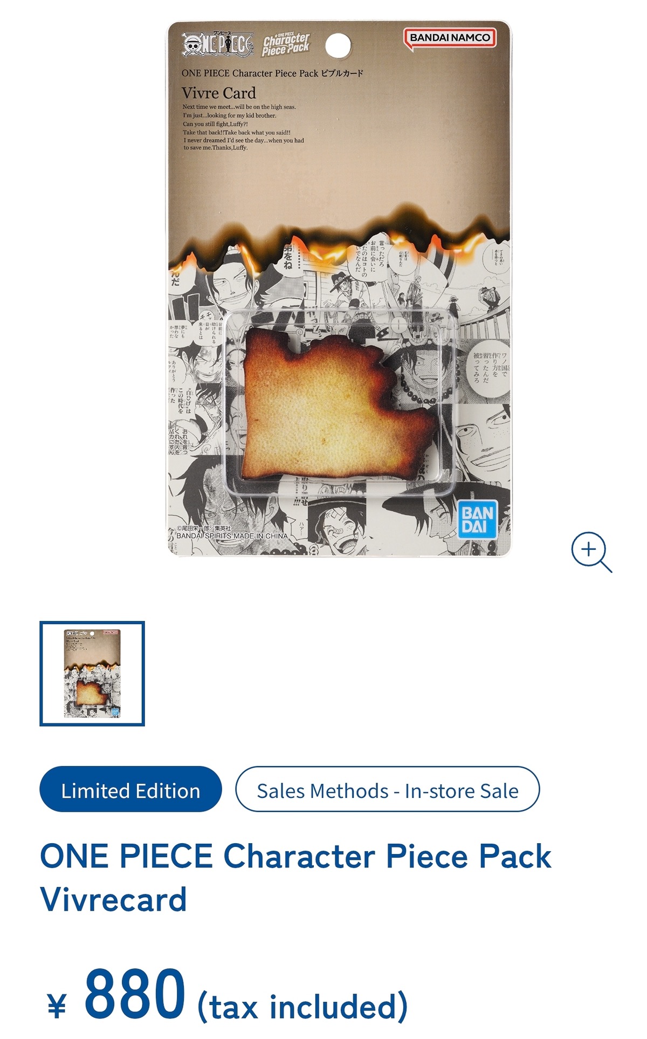Image resolution: width=647 pixels, height=1039 pixels.
Task: Click the blue BANDAI logo on the package
Action: tap(477, 519)
